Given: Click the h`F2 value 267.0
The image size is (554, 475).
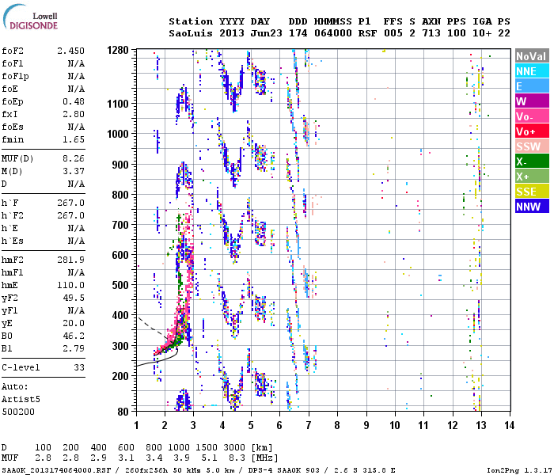Looking at the screenshot, I should (70, 215).
